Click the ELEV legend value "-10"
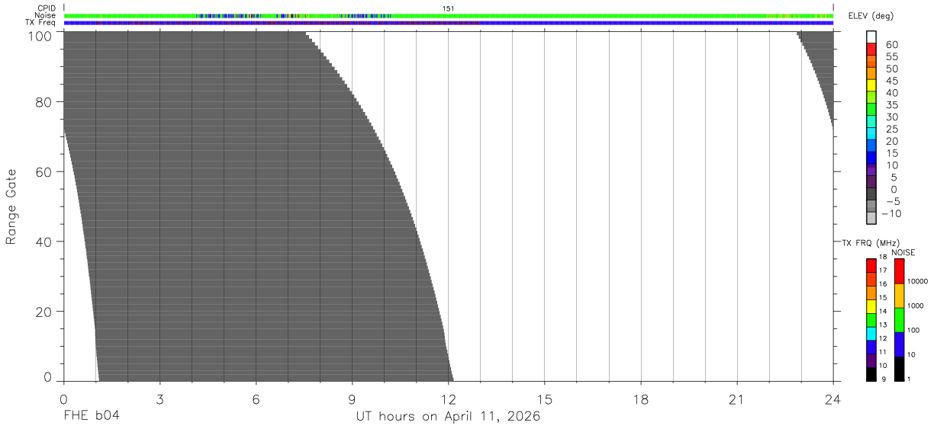This screenshot has width=937, height=432. (890, 213)
